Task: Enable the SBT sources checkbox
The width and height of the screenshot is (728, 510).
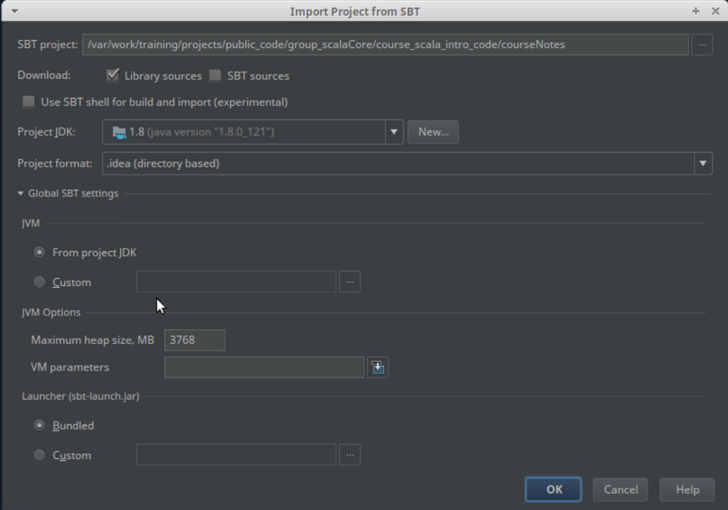Action: coord(215,76)
